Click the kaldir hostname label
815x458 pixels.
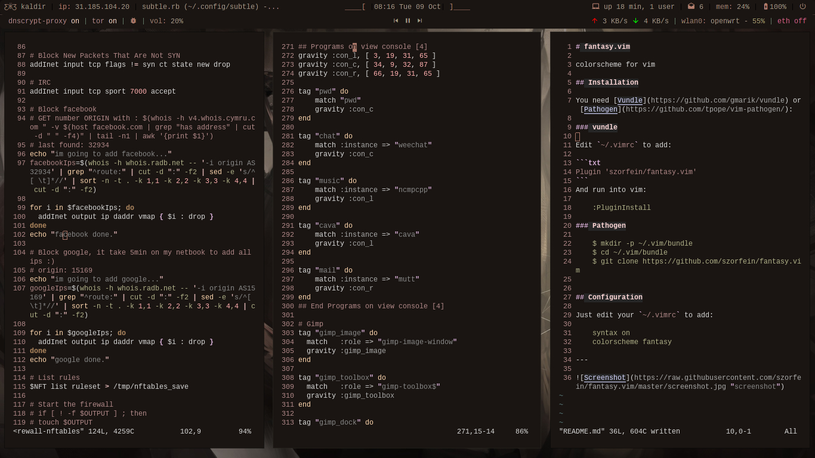pyautogui.click(x=33, y=7)
